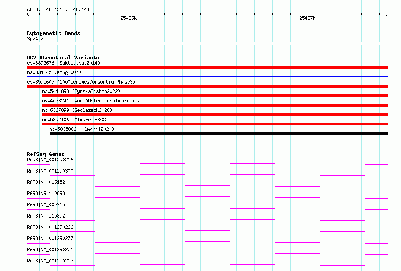
Task: Open transcript RARB|NR_110892
Action: [46, 216]
